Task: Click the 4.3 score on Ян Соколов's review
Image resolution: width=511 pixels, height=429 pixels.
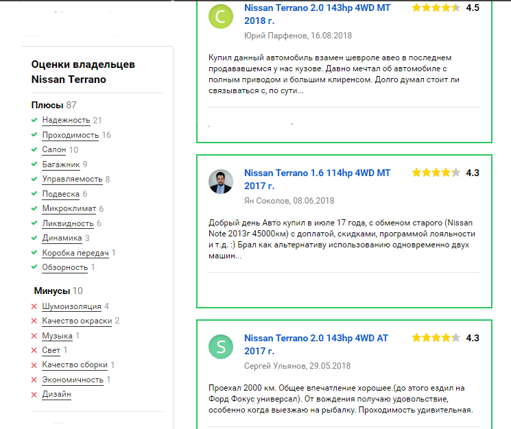Action: pyautogui.click(x=473, y=173)
